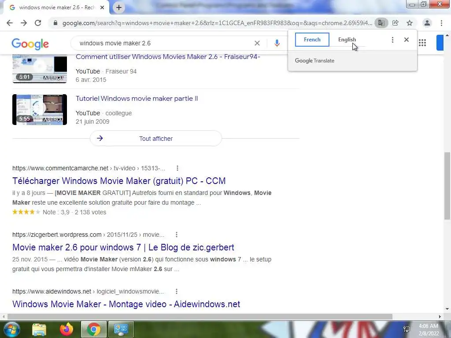Select English in the translate popup
This screenshot has width=451, height=338.
(x=347, y=40)
